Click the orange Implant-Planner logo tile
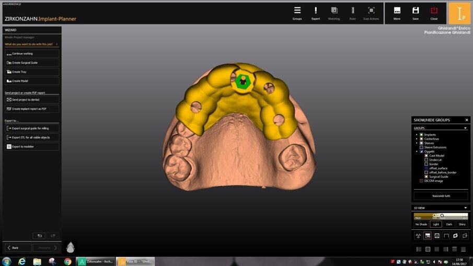Image resolution: width=473 pixels, height=266 pixels. point(459,13)
